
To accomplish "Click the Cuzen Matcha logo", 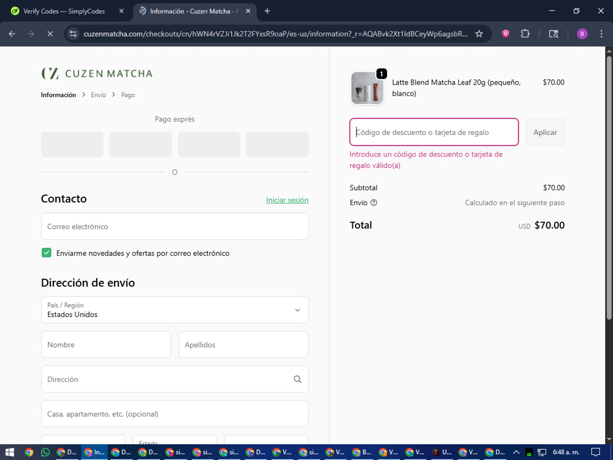I will click(97, 74).
